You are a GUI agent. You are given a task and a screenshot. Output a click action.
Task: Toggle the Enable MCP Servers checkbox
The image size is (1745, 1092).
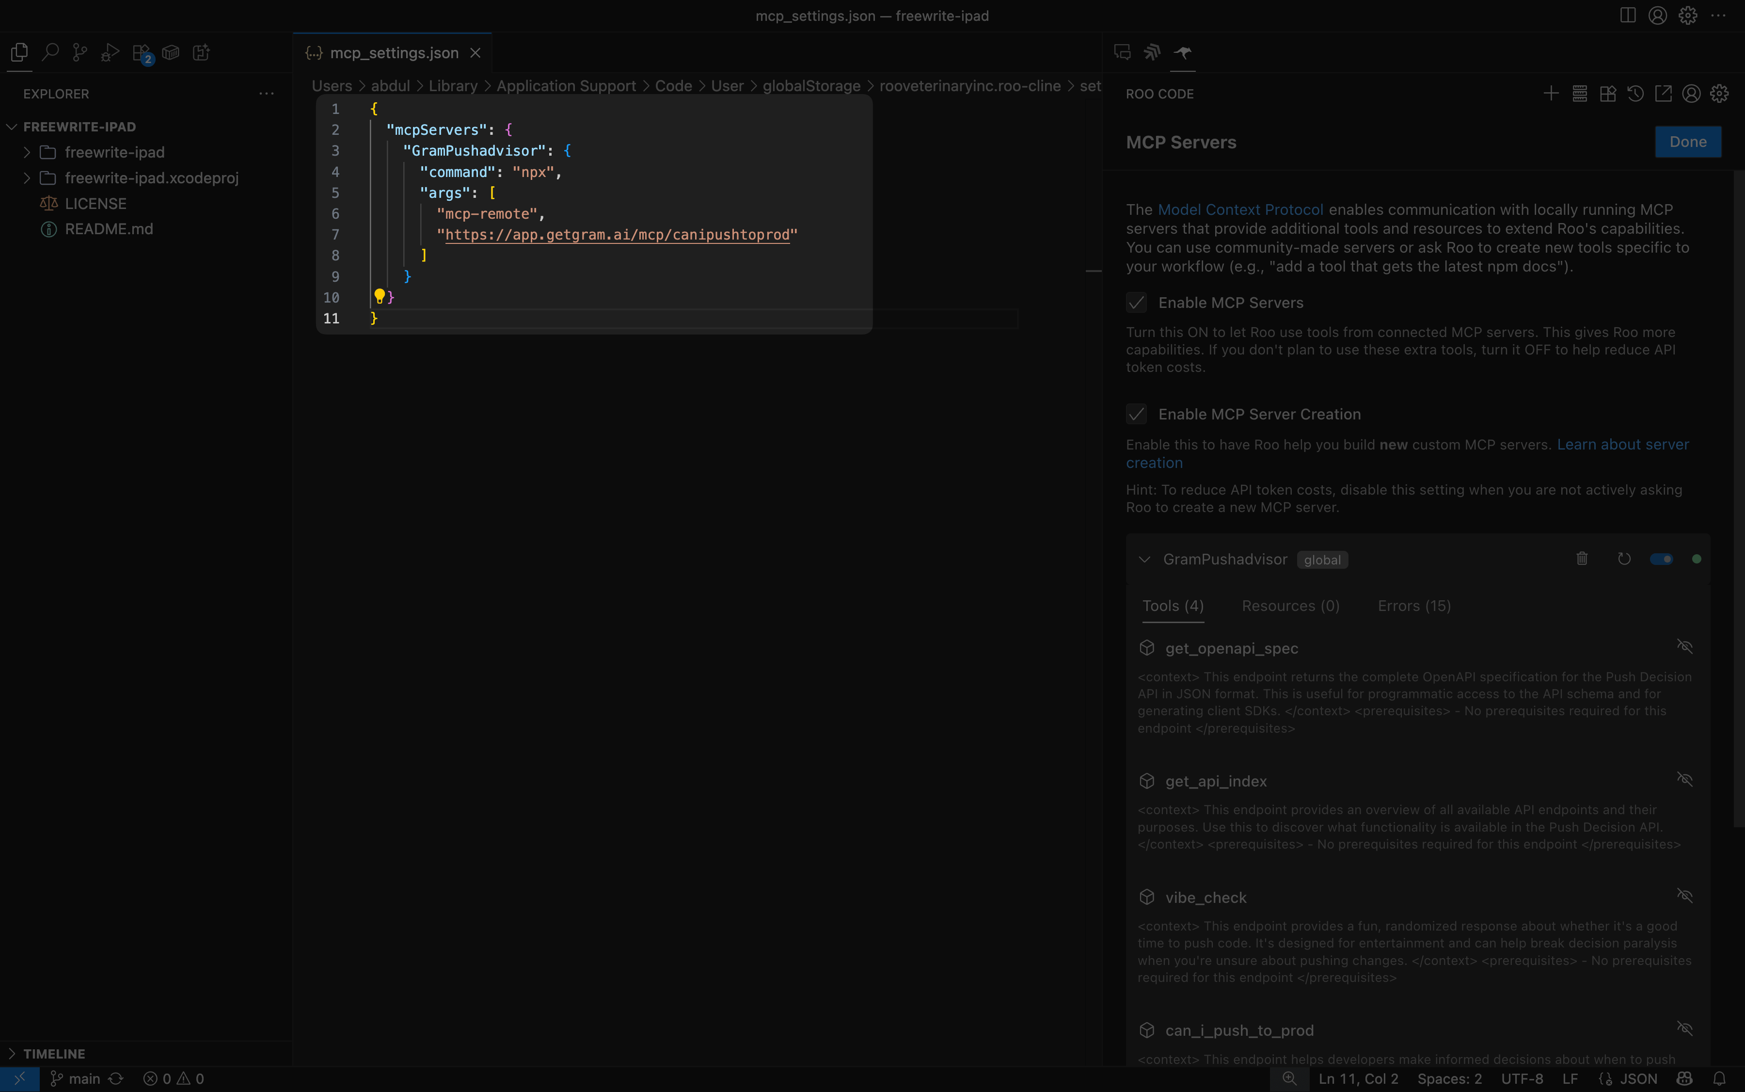[1136, 303]
